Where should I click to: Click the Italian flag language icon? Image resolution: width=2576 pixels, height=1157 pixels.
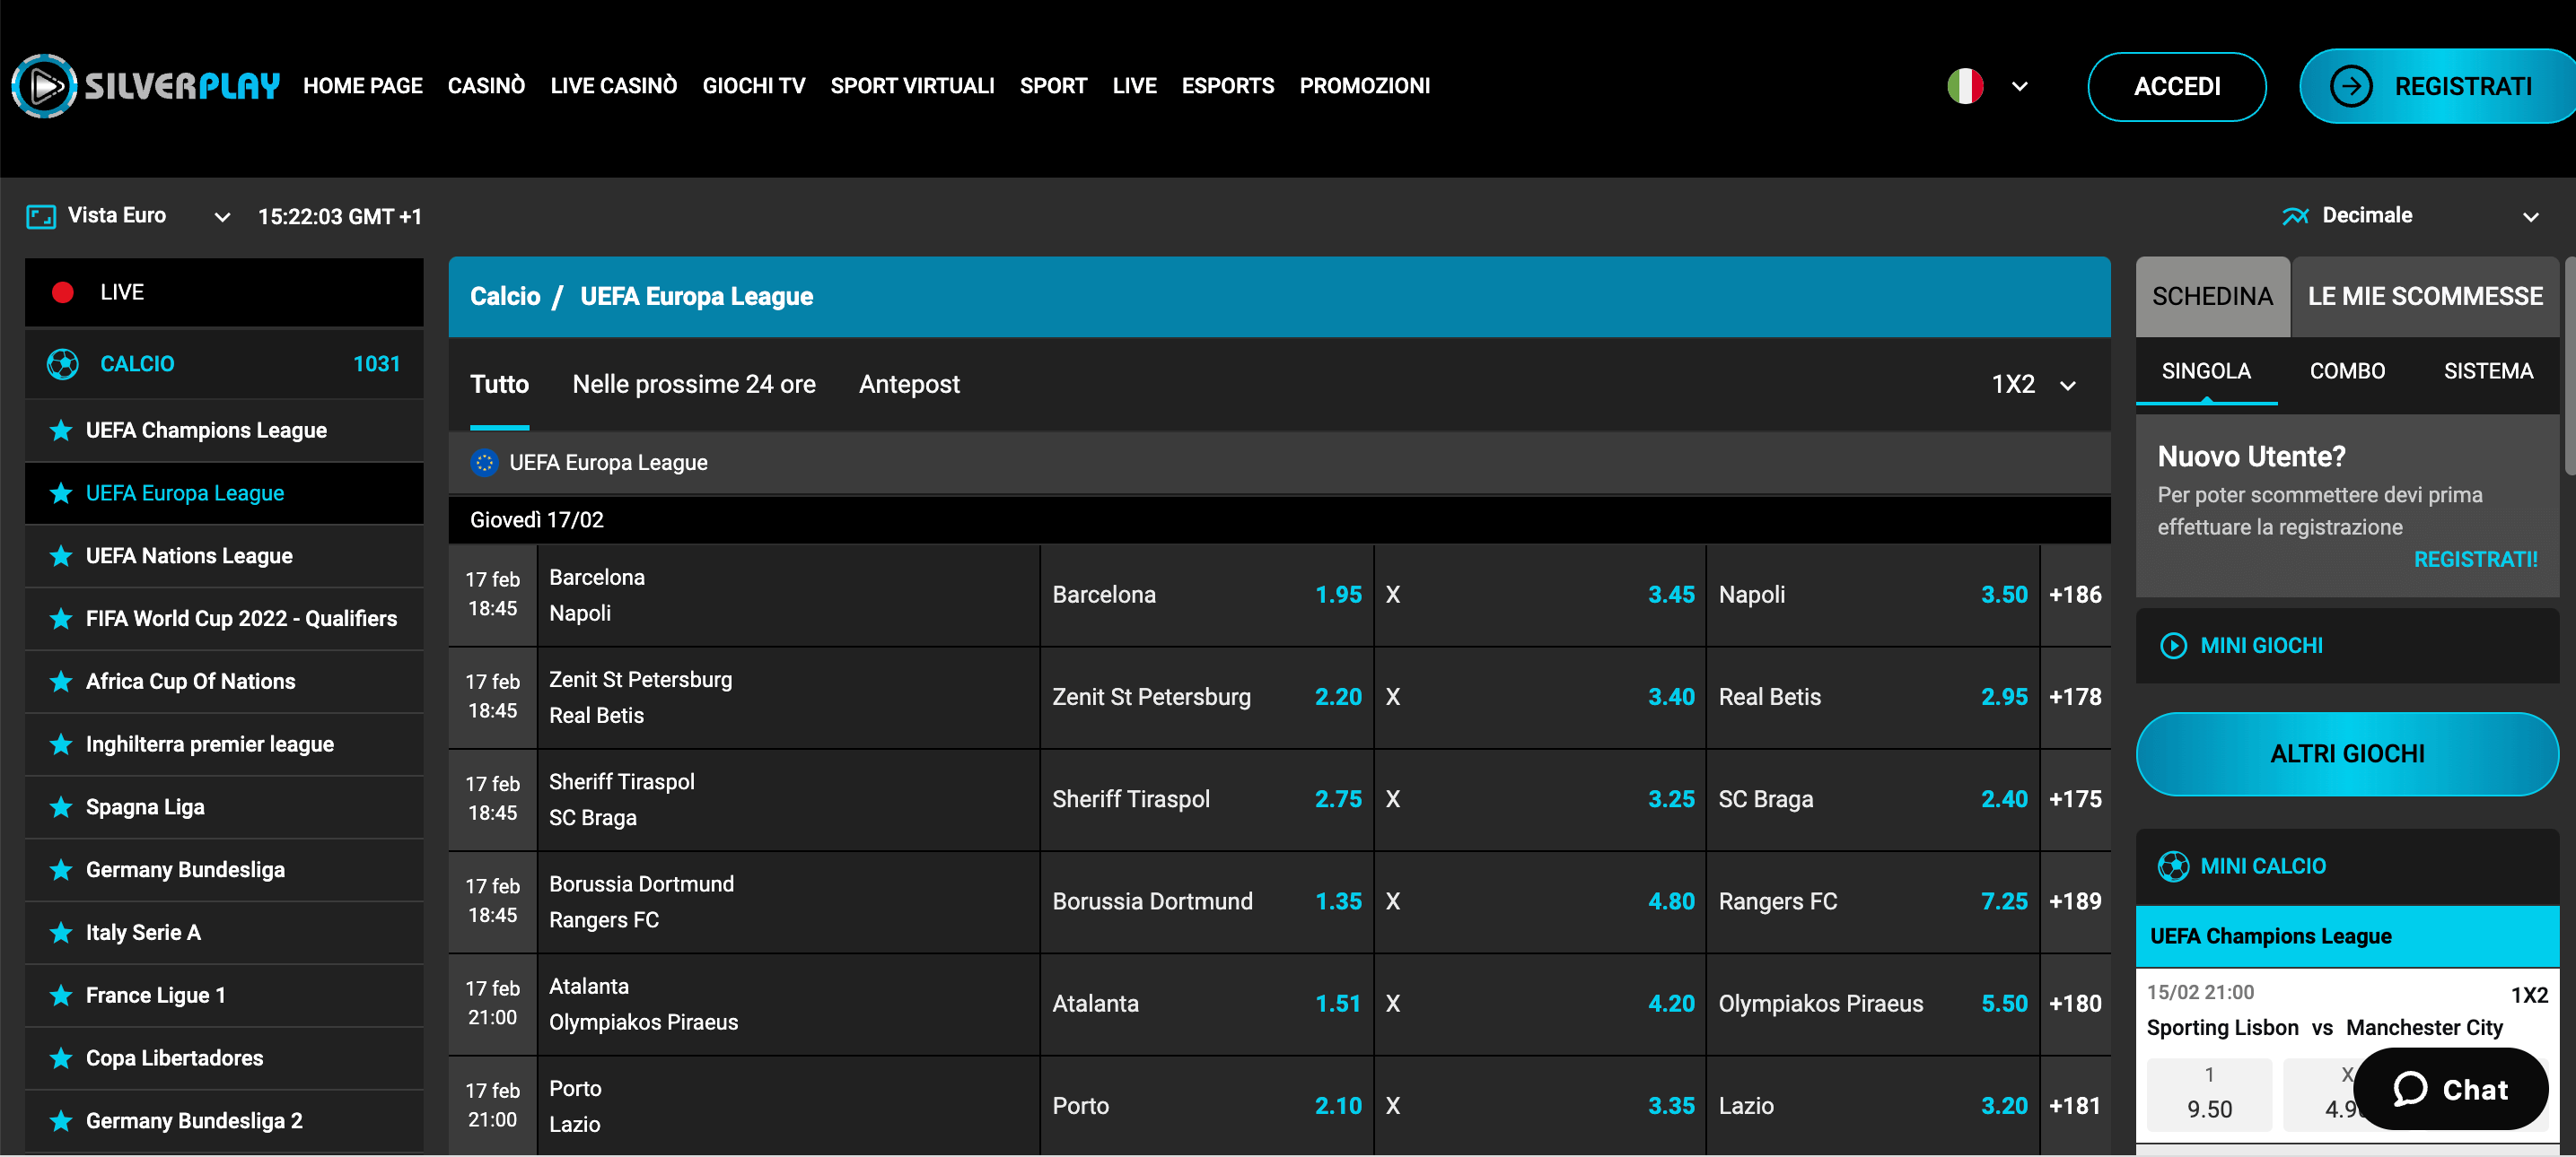click(x=1966, y=86)
